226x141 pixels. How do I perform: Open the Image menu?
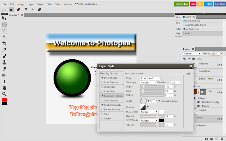(x=21, y=4)
